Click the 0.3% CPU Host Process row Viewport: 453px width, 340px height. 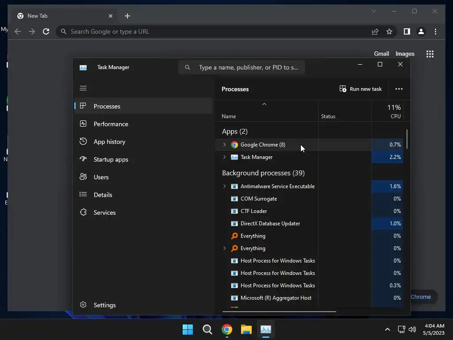pos(309,286)
